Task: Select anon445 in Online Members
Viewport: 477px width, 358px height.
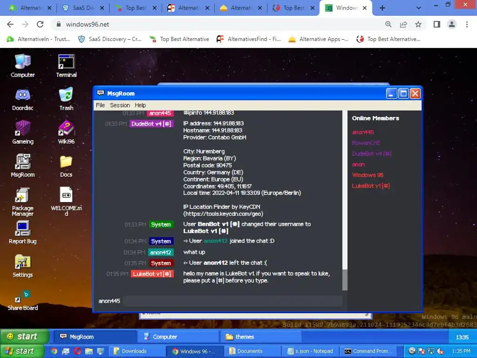Action: (x=362, y=132)
